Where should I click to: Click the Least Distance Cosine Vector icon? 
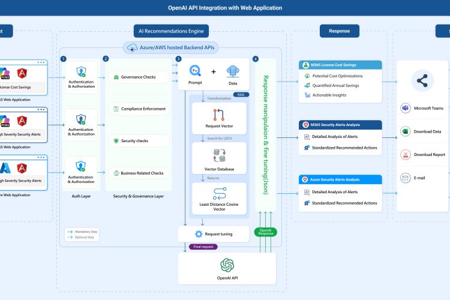(x=220, y=193)
